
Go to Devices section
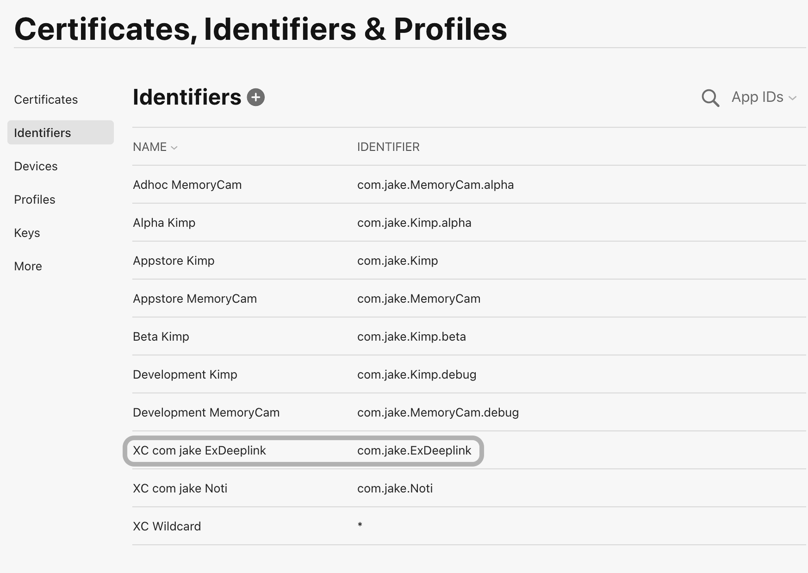pyautogui.click(x=36, y=166)
